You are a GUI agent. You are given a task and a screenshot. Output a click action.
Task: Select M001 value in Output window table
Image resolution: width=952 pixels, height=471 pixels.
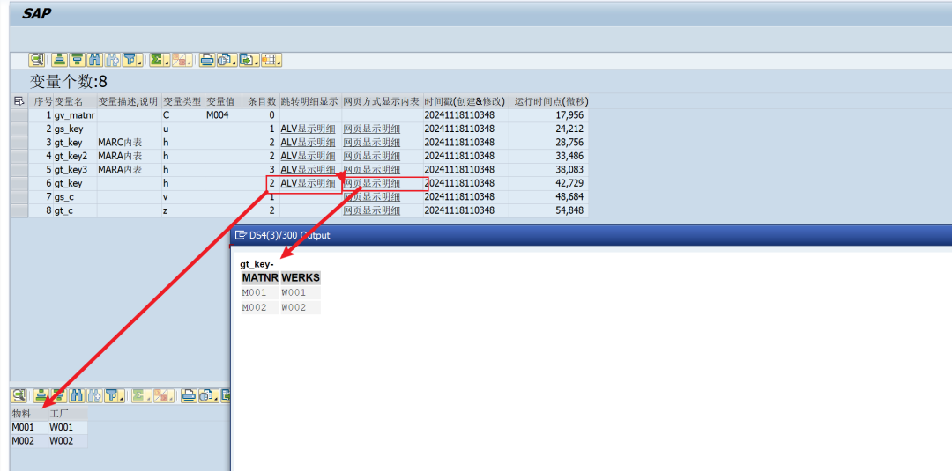260,293
